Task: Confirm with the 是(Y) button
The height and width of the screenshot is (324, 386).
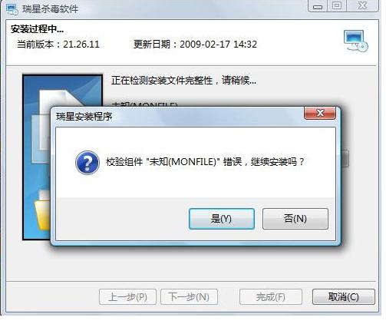Action: 222,219
